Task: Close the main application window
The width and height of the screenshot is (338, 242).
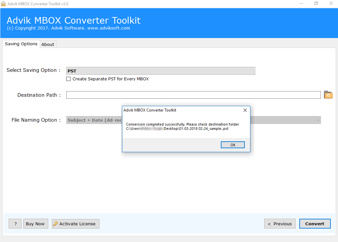Action: pos(331,4)
